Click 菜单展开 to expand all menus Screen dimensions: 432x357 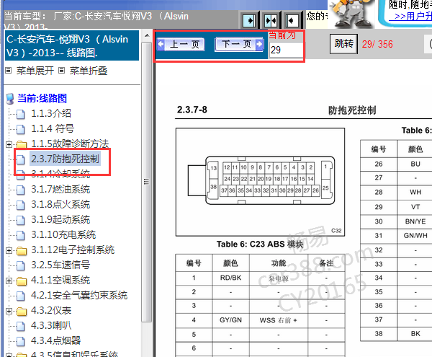click(35, 71)
